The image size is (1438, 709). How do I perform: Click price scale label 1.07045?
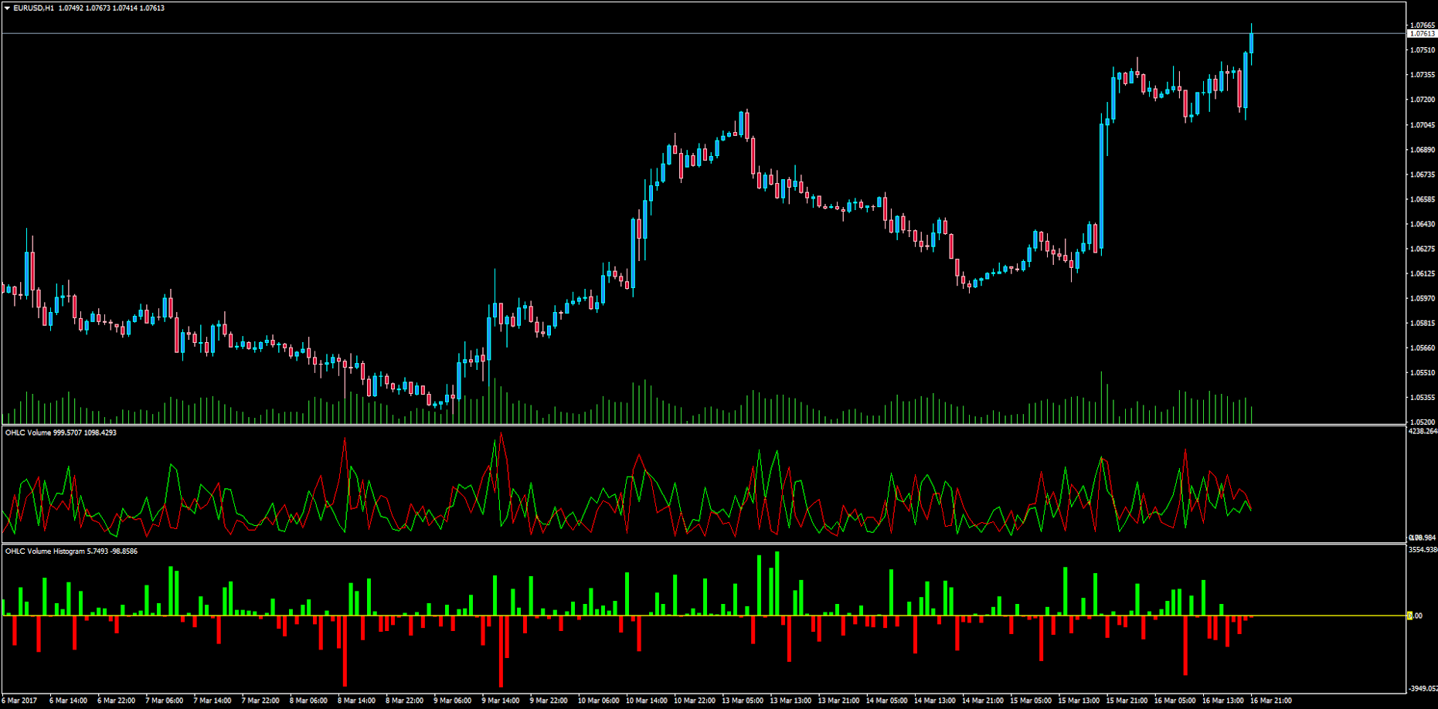pyautogui.click(x=1423, y=125)
